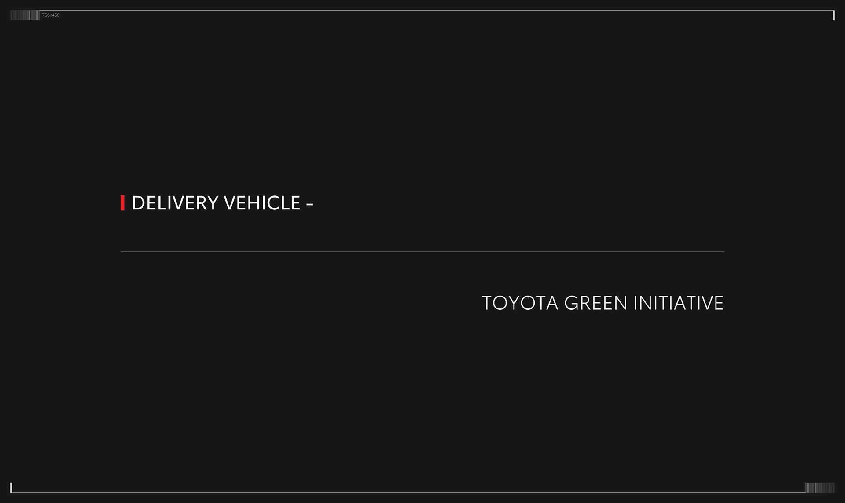Select the TOYOTA GREEN INITIATIVE subtitle text
Screen dimensions: 845x503
pos(603,303)
